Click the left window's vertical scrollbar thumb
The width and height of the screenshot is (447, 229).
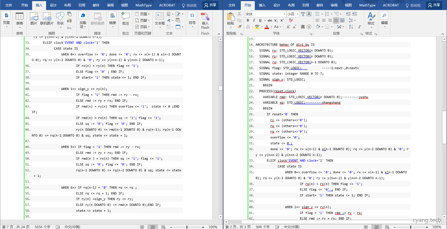[220, 88]
